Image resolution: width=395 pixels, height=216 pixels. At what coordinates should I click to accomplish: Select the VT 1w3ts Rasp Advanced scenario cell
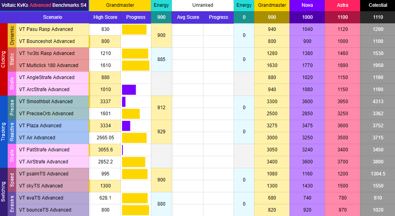point(53,53)
